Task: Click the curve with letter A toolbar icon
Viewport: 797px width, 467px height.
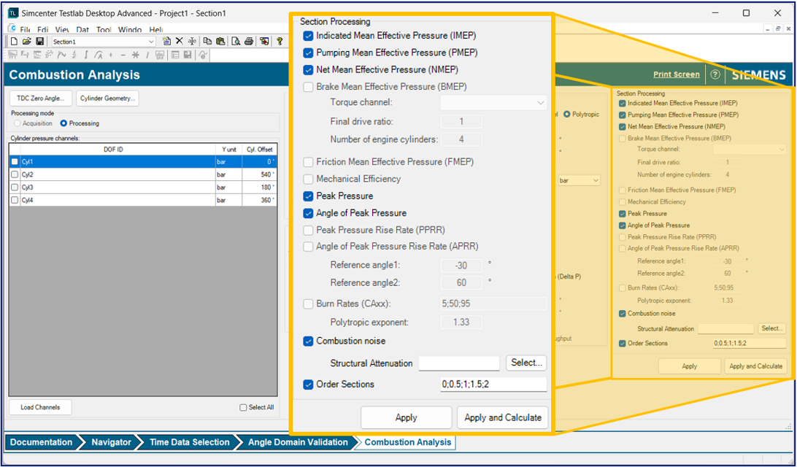Action: (x=99, y=55)
